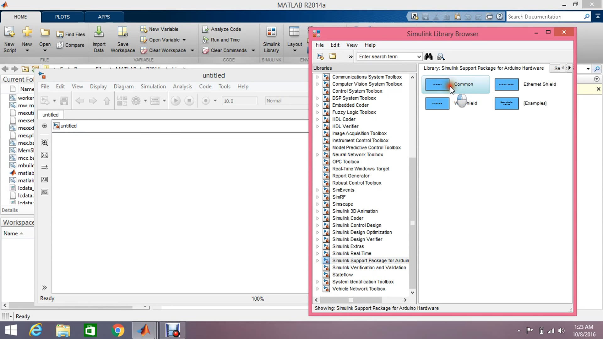The width and height of the screenshot is (603, 339).
Task: Click Up to Parent arrow in model toolbar
Action: 107,101
